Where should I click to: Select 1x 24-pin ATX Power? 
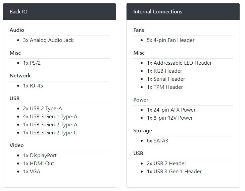(x=171, y=110)
